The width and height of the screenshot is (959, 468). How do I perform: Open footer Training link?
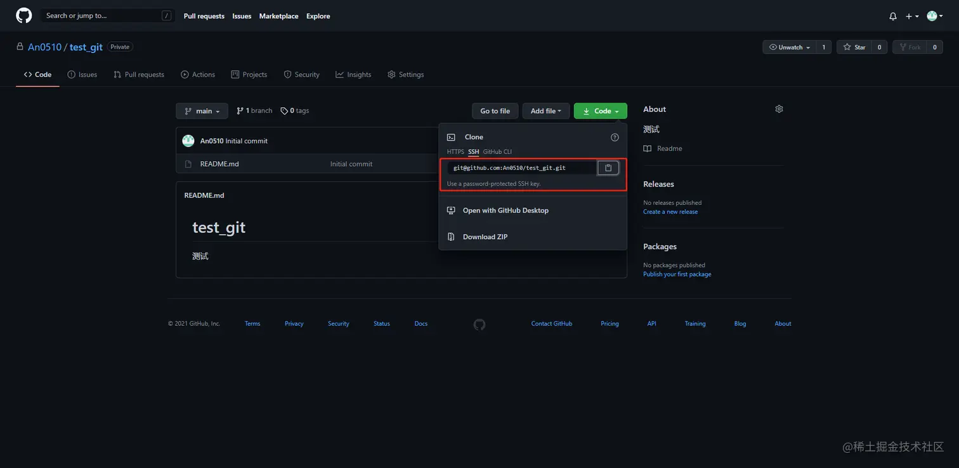pyautogui.click(x=695, y=323)
